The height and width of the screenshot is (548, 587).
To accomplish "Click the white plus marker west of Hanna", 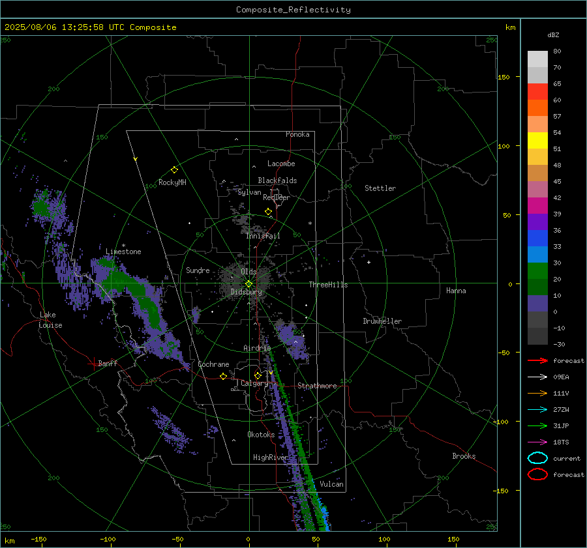I will click(x=369, y=262).
